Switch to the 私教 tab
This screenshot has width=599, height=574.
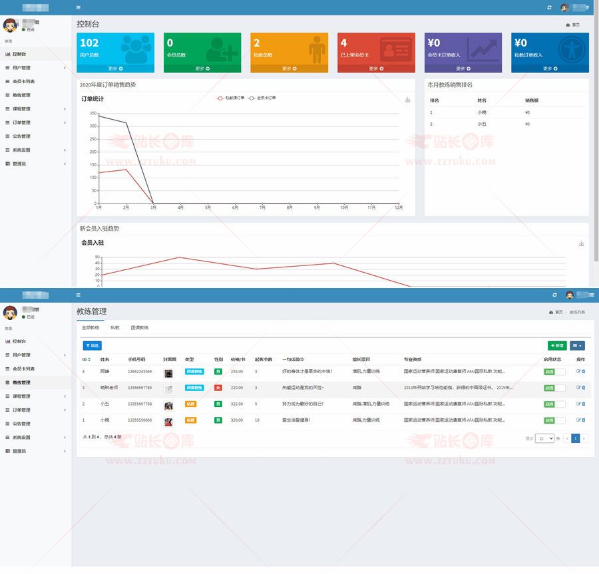coord(115,328)
